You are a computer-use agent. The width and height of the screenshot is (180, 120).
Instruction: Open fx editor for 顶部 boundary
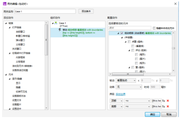coord(163,101)
